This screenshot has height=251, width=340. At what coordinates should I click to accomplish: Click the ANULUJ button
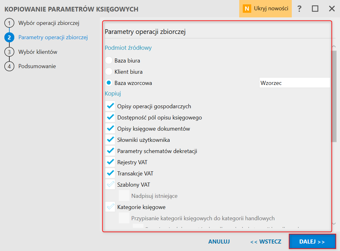pyautogui.click(x=219, y=241)
